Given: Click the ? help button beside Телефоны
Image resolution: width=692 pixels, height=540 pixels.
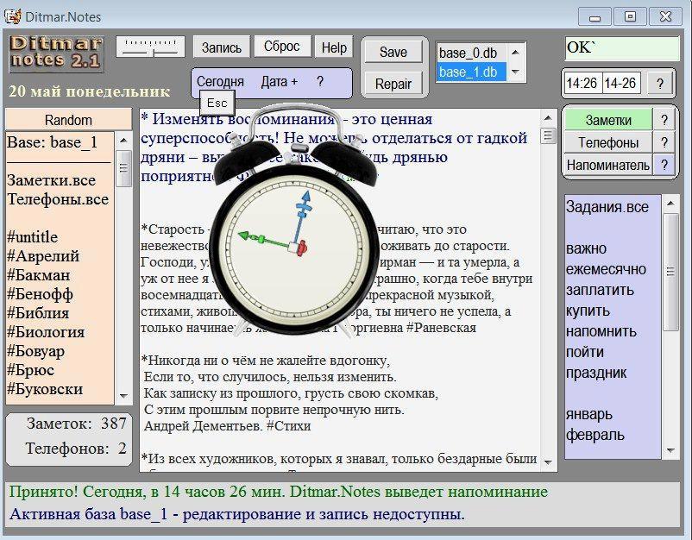Looking at the screenshot, I should (664, 143).
